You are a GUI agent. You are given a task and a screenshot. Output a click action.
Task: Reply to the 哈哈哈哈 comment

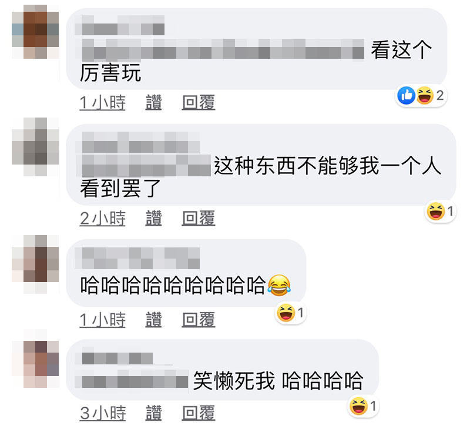click(x=199, y=320)
